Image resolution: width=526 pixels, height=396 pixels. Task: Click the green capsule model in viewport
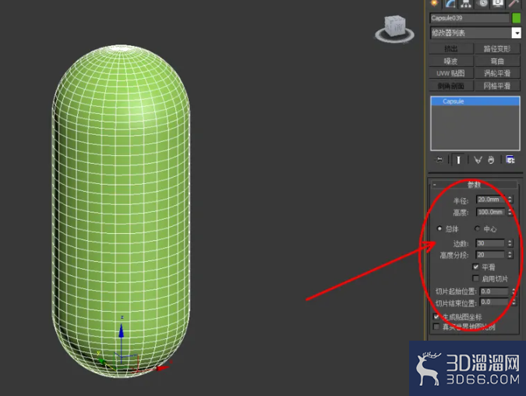tap(121, 211)
